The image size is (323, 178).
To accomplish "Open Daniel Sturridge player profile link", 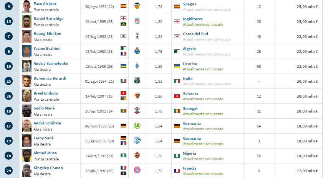I will point(48,19).
